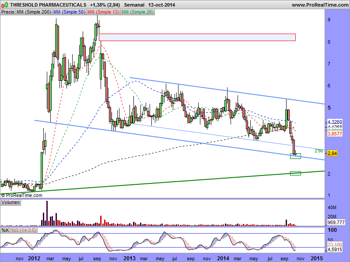The height and width of the screenshot is (262, 350).
Task: Click the 969.777 volume value tag
Action: 336,222
